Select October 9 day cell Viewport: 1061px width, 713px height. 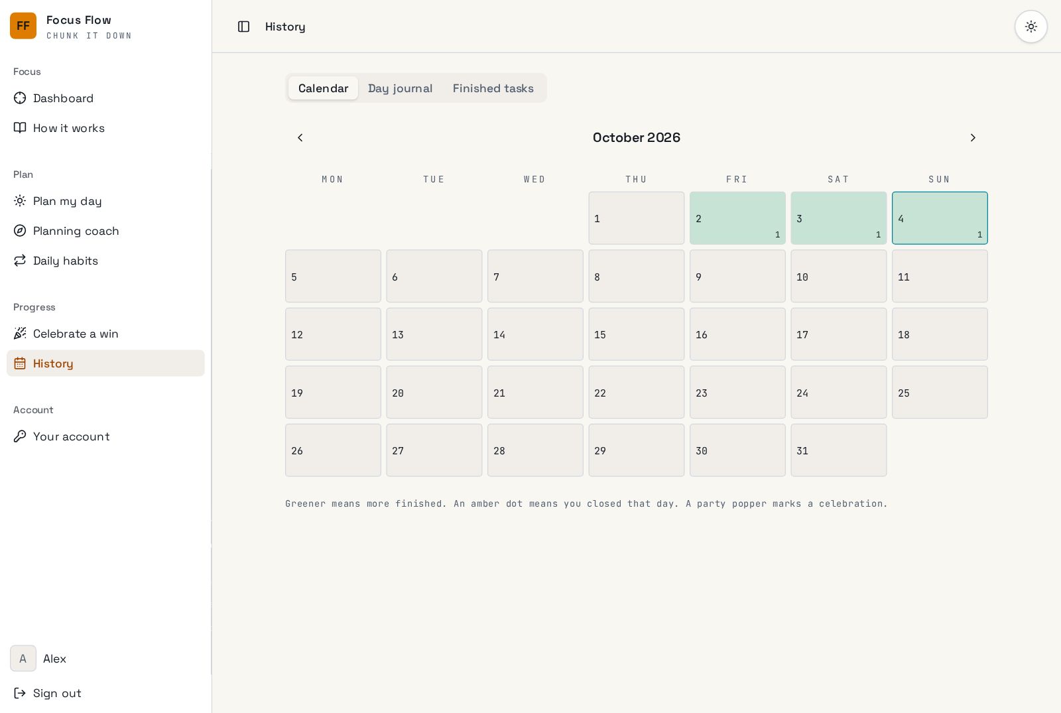click(737, 276)
